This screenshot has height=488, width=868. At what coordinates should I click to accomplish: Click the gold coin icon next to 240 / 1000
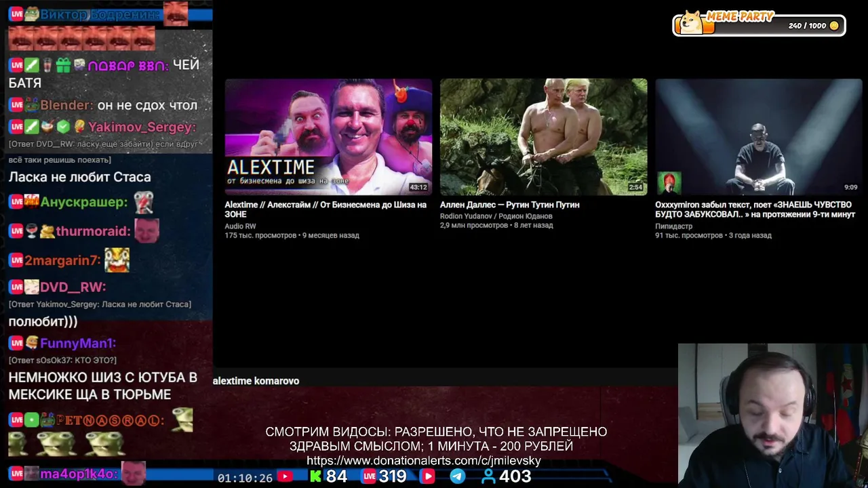(x=834, y=26)
